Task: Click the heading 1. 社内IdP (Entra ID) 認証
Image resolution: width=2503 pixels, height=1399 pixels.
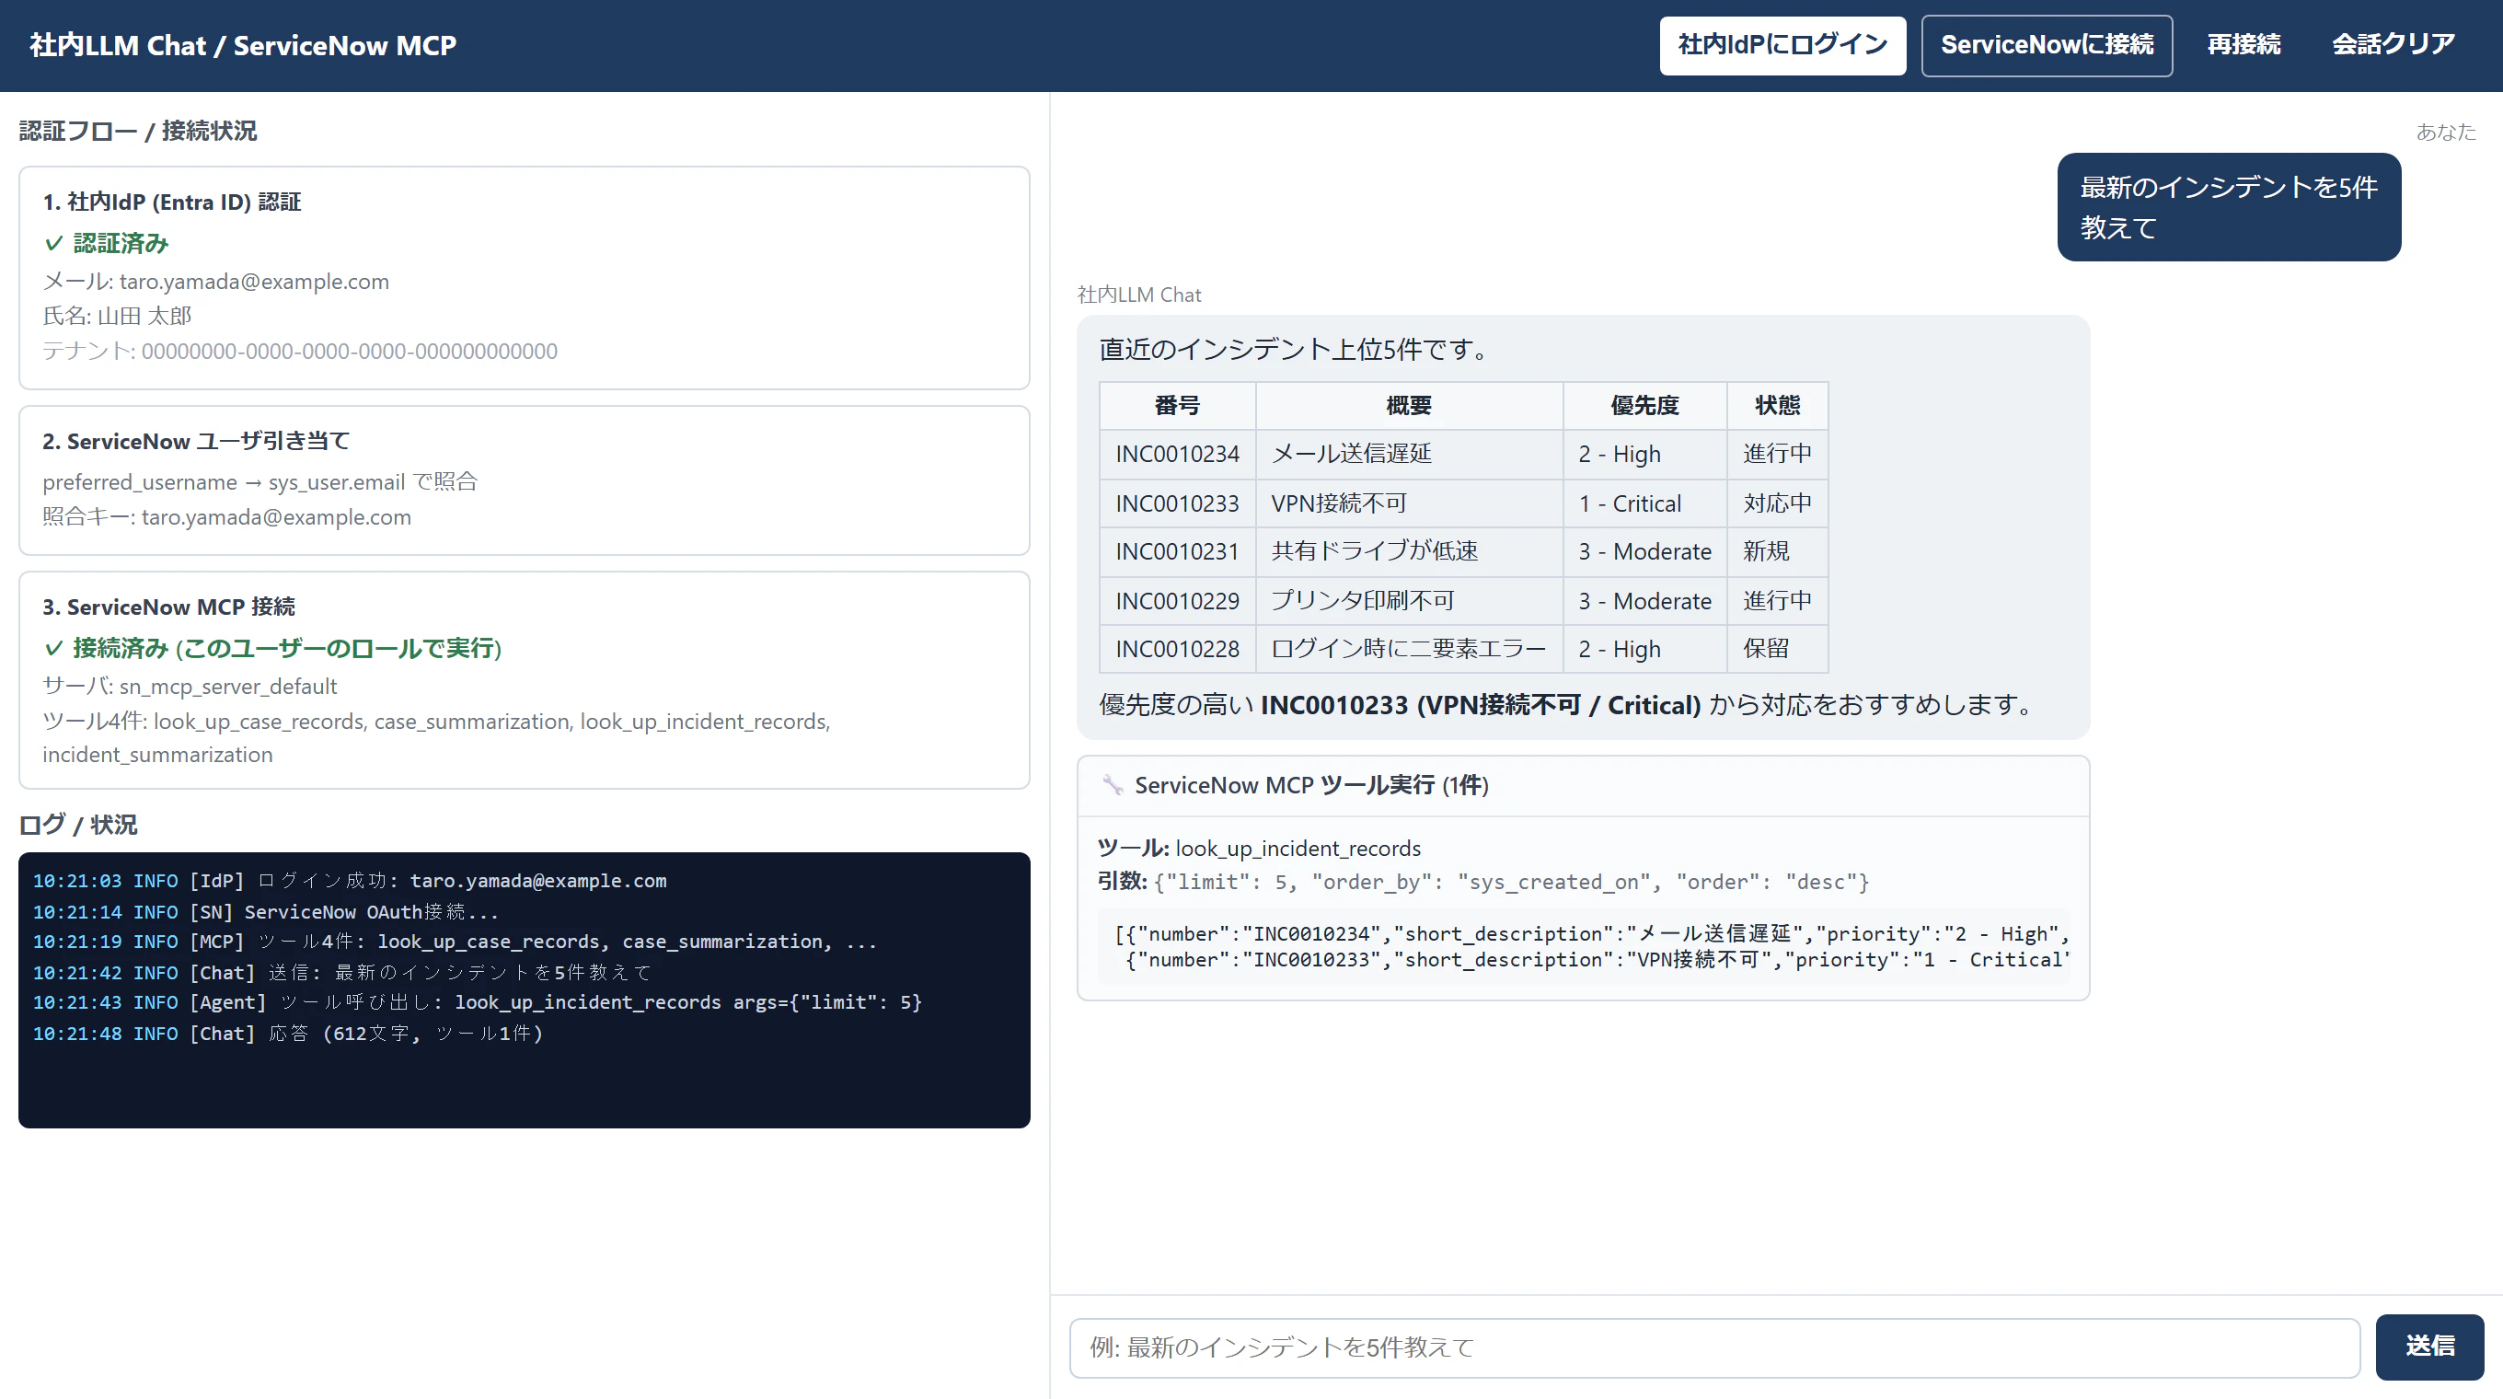Action: [172, 202]
